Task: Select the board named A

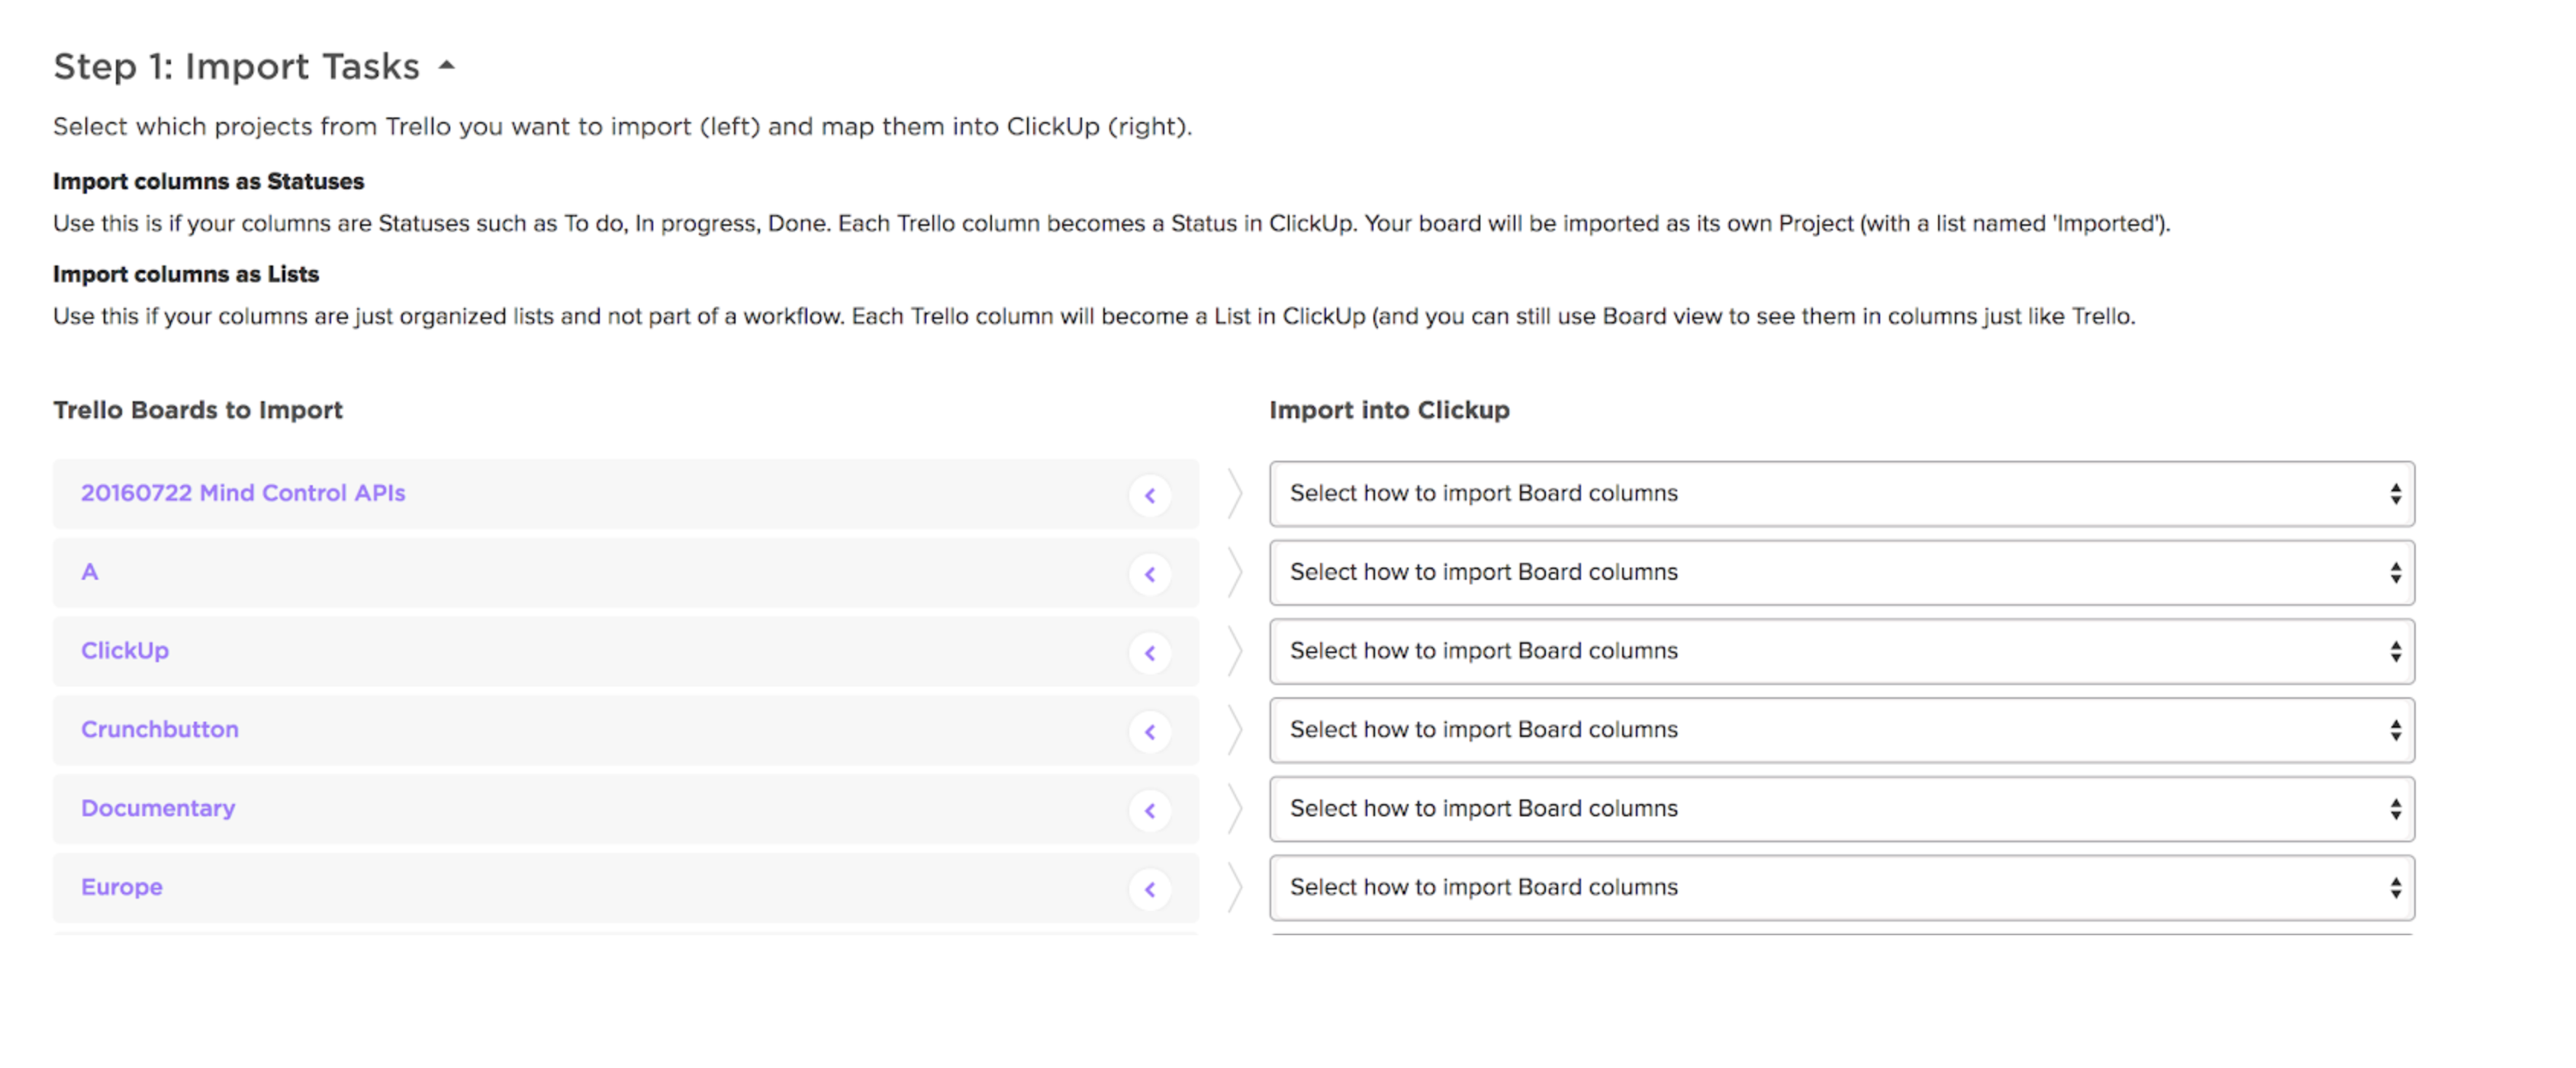Action: [90, 572]
